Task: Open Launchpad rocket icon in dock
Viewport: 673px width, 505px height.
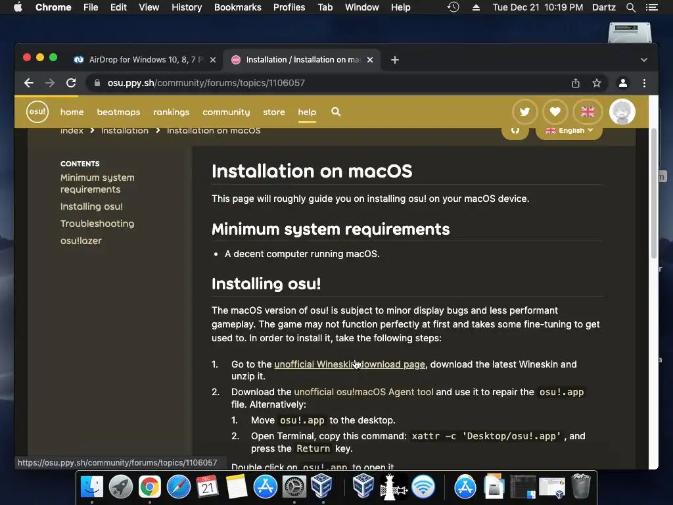Action: [x=121, y=487]
